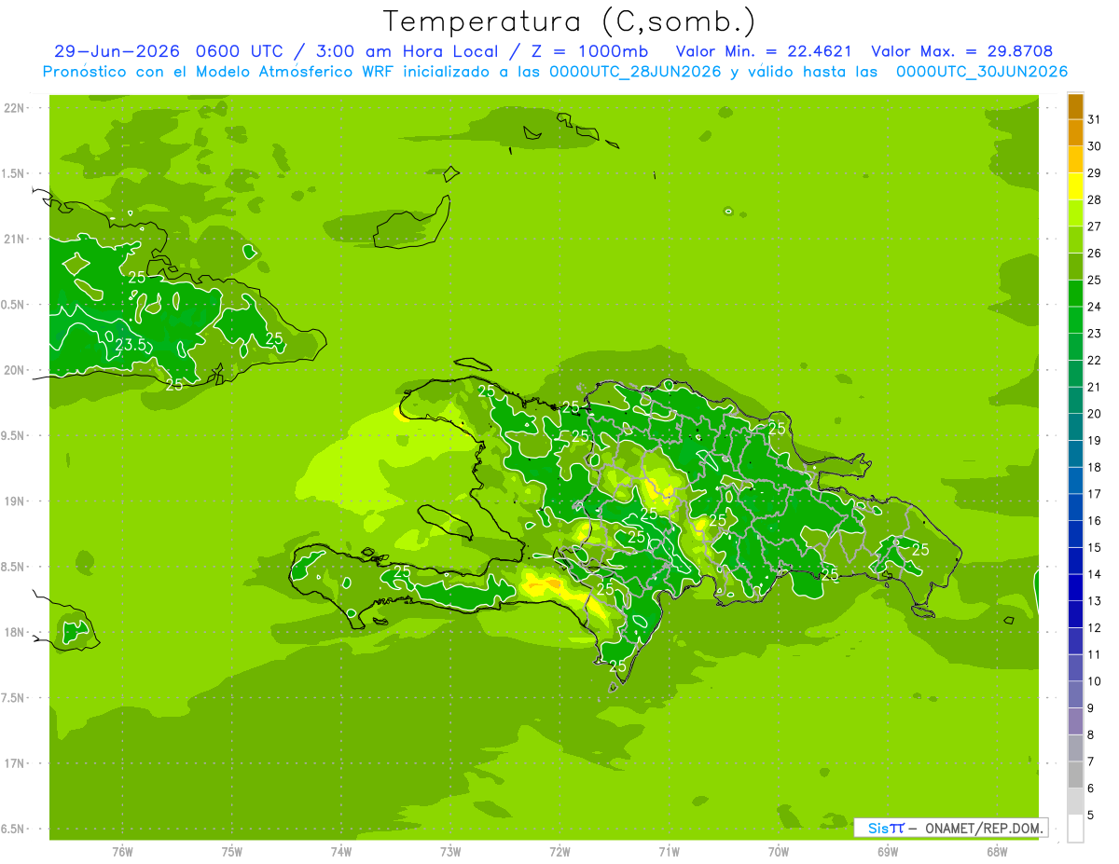Click the Temperatura (C,somb.) title
1119x864 pixels.
(570, 21)
